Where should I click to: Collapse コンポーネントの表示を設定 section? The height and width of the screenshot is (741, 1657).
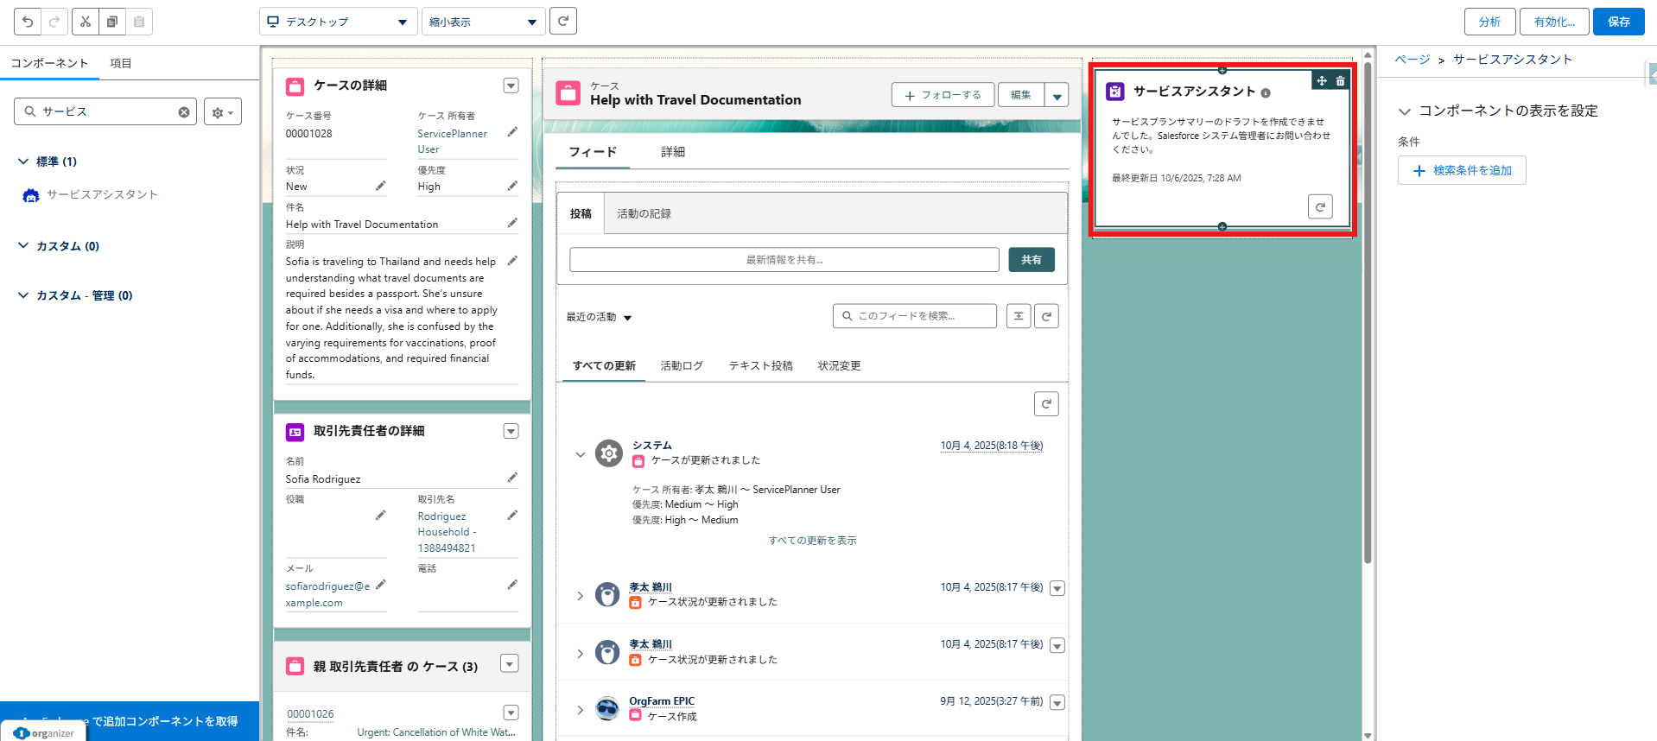[x=1405, y=111]
